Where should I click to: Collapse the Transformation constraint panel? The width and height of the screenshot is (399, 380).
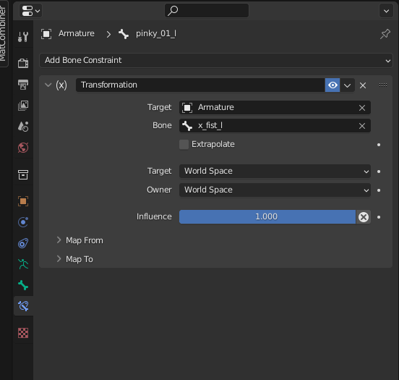point(48,85)
